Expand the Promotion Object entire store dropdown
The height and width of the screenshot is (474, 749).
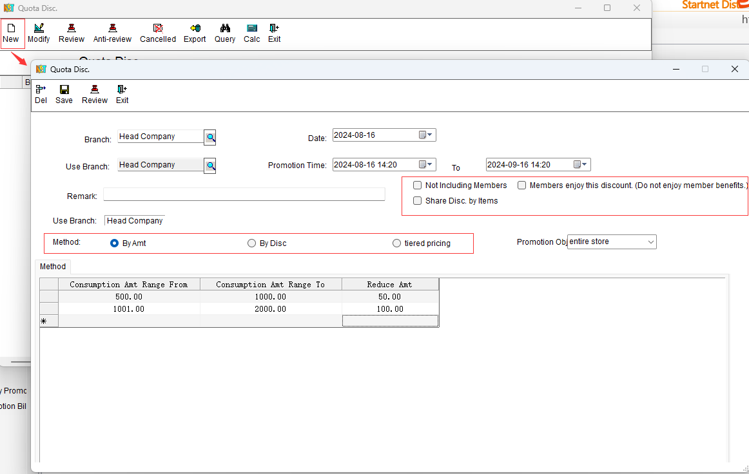pos(650,242)
